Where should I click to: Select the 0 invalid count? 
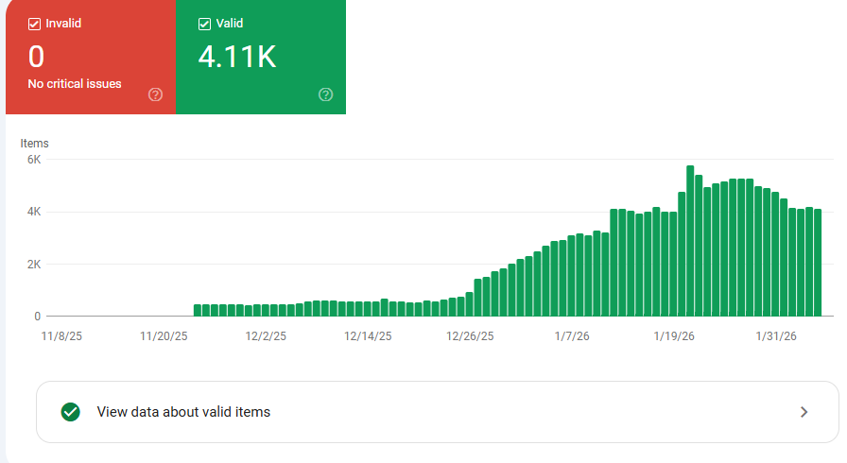36,57
